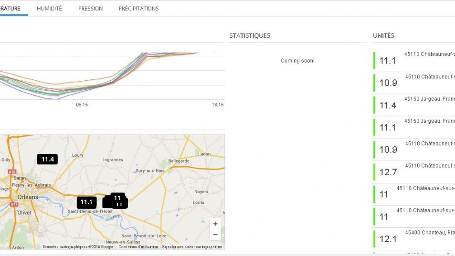
Task: Zoom in on the map
Action: tap(215, 224)
